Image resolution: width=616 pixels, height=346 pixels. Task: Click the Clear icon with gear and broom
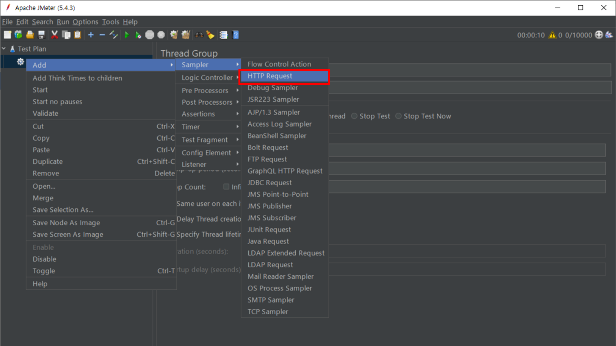(174, 35)
